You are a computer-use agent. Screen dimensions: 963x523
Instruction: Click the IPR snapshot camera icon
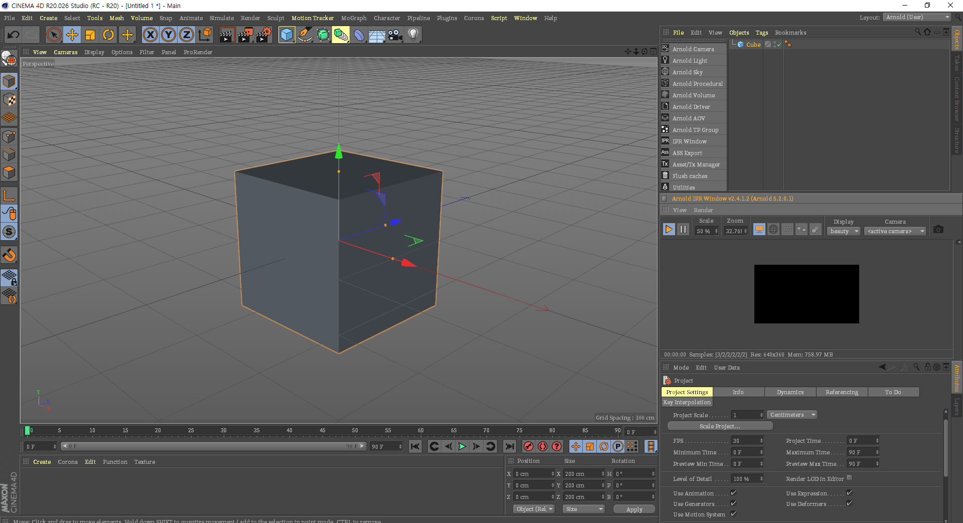(938, 229)
